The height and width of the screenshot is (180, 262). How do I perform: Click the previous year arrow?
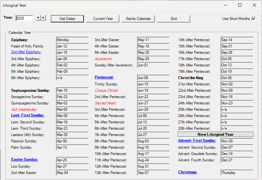click(38, 18)
